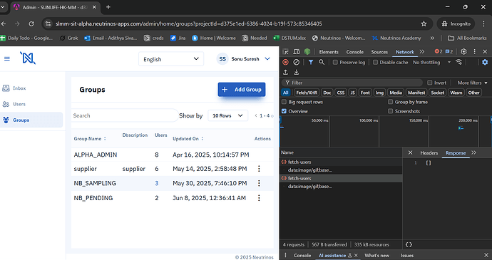Screen dimensions: 492x260
Task: Toggle device toolbar in DevTools
Action: click(x=296, y=52)
